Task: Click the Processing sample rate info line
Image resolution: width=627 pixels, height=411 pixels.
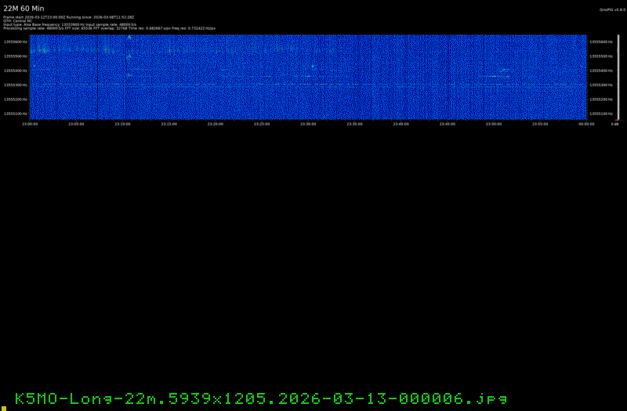Action: [110, 28]
